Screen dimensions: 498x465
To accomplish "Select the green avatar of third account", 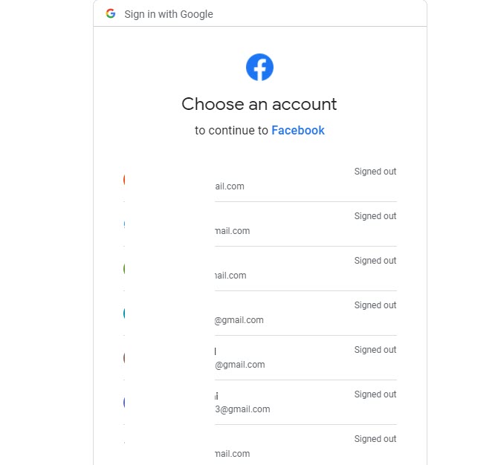I will (125, 268).
